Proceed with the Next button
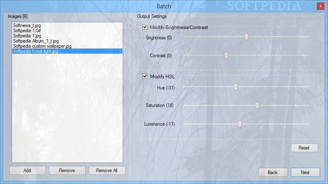328x184 pixels. point(305,172)
